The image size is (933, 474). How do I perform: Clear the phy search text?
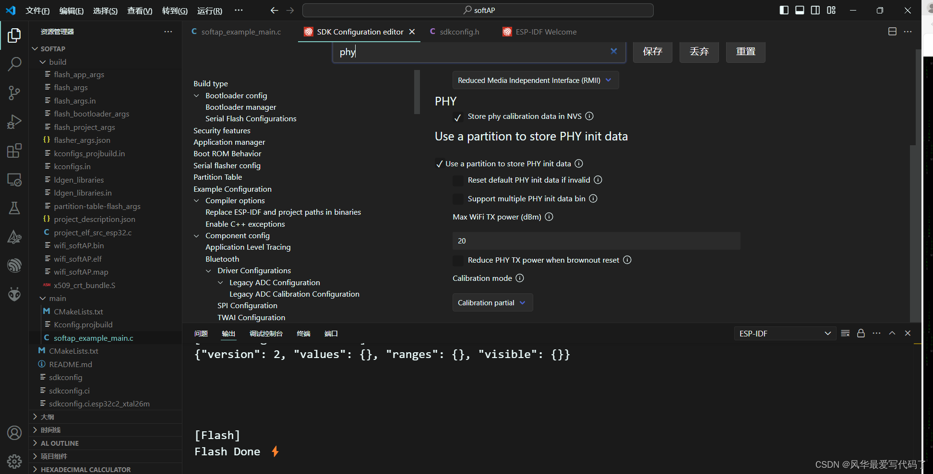click(614, 51)
